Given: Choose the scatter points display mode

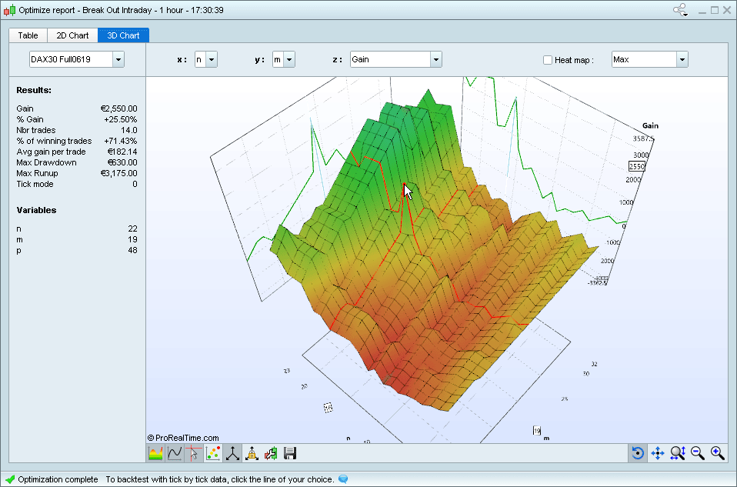Looking at the screenshot, I should [212, 453].
